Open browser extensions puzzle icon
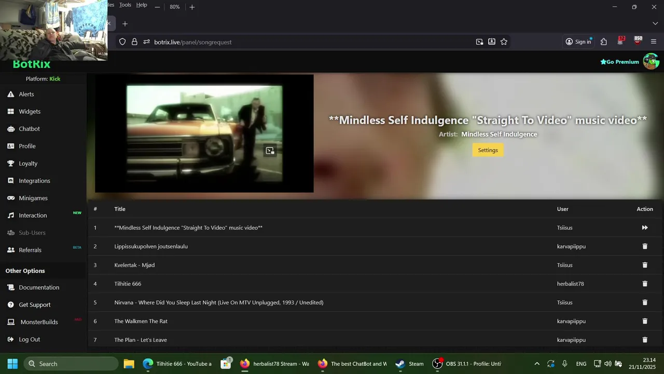 click(x=604, y=42)
